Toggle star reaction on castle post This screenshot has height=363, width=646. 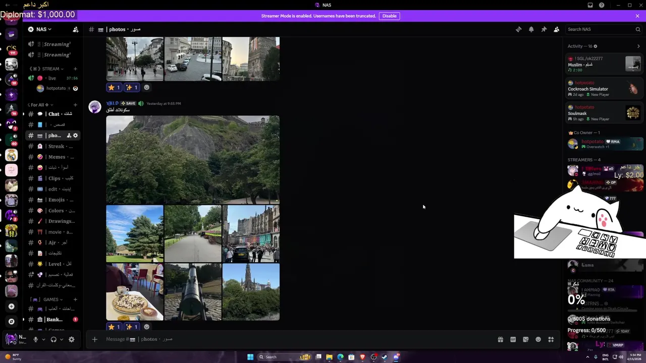114,327
